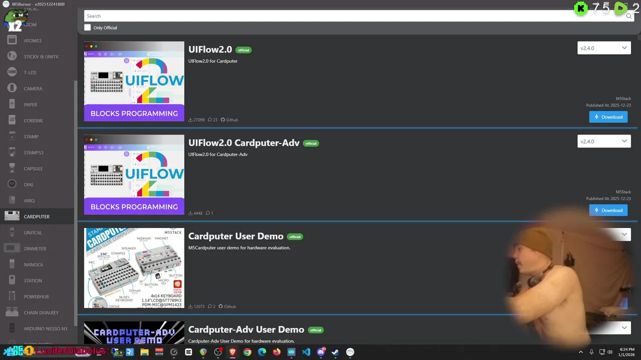Open Cardputer-Adv User Demo thumbnail
This screenshot has height=360, width=641.
[x=134, y=333]
